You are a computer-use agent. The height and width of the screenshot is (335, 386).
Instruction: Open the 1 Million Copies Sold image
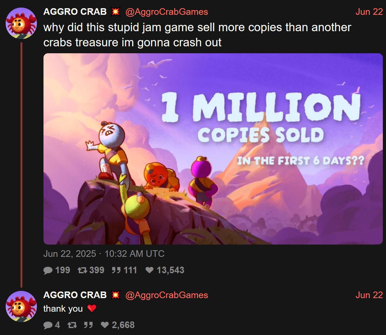point(213,149)
